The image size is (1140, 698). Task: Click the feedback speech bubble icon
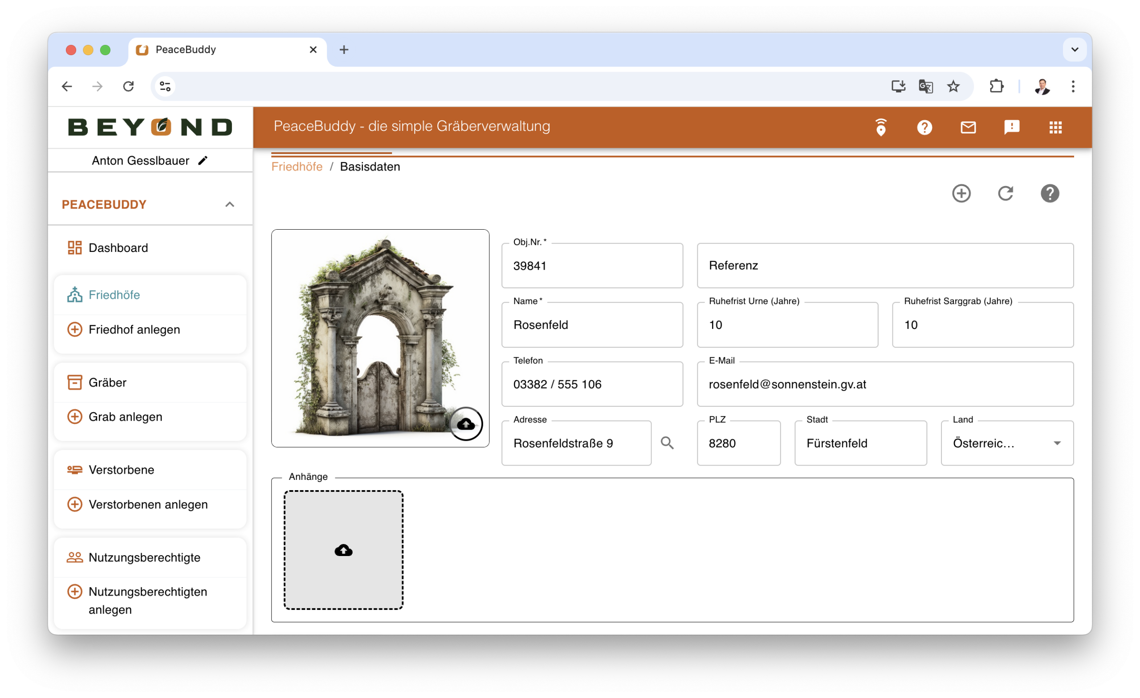pos(1012,127)
